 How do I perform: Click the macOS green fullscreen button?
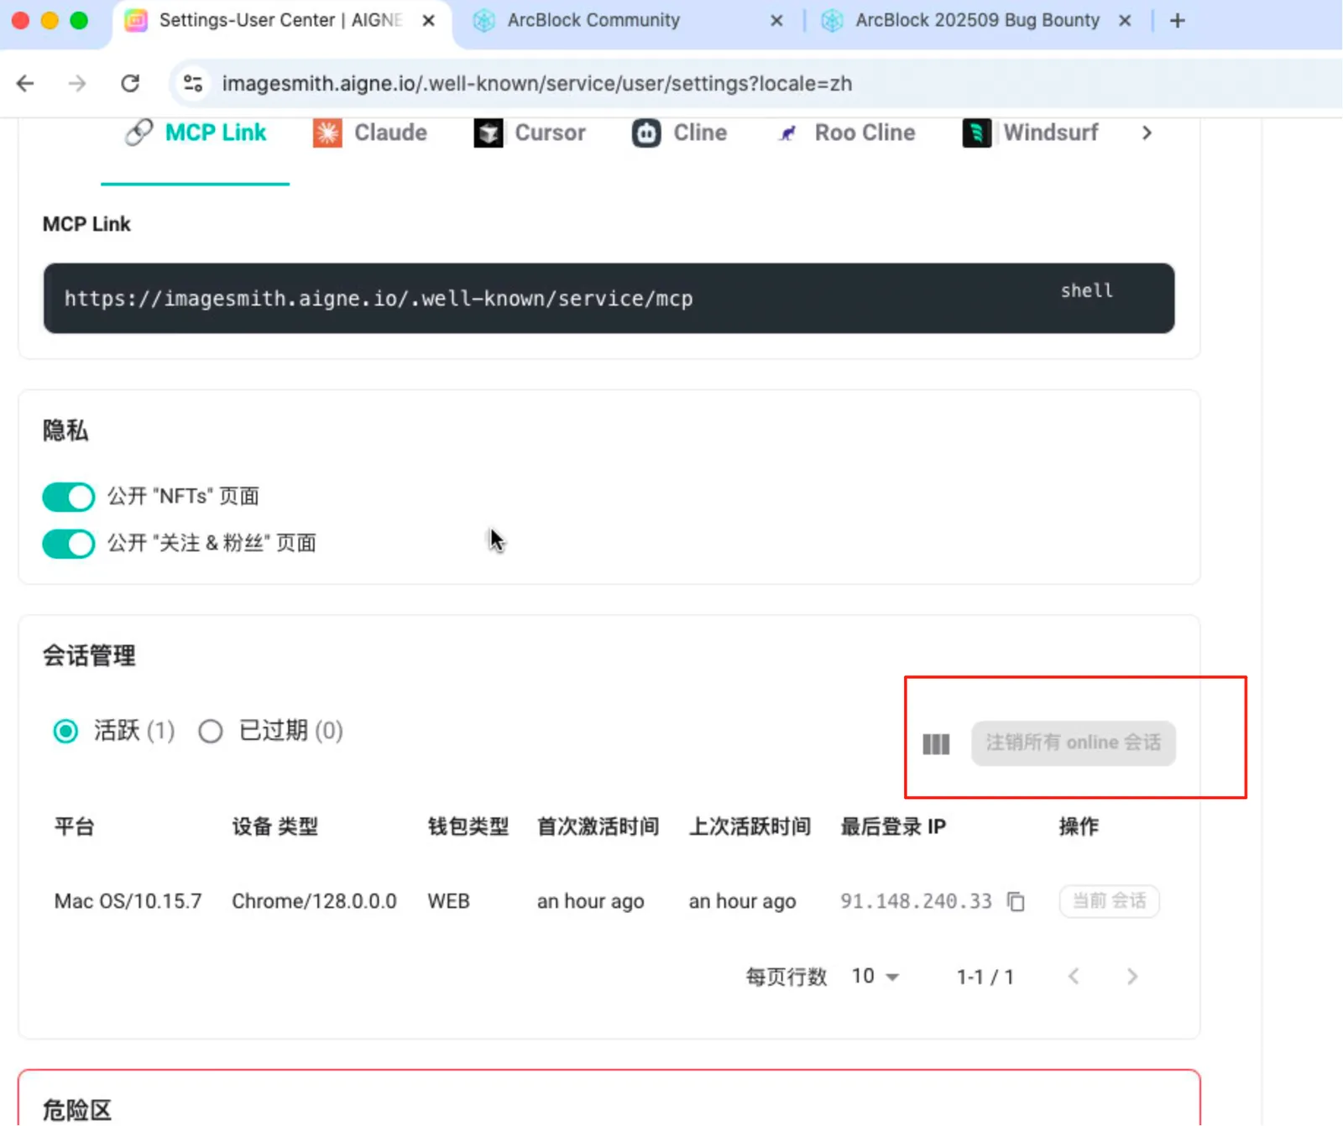(79, 20)
